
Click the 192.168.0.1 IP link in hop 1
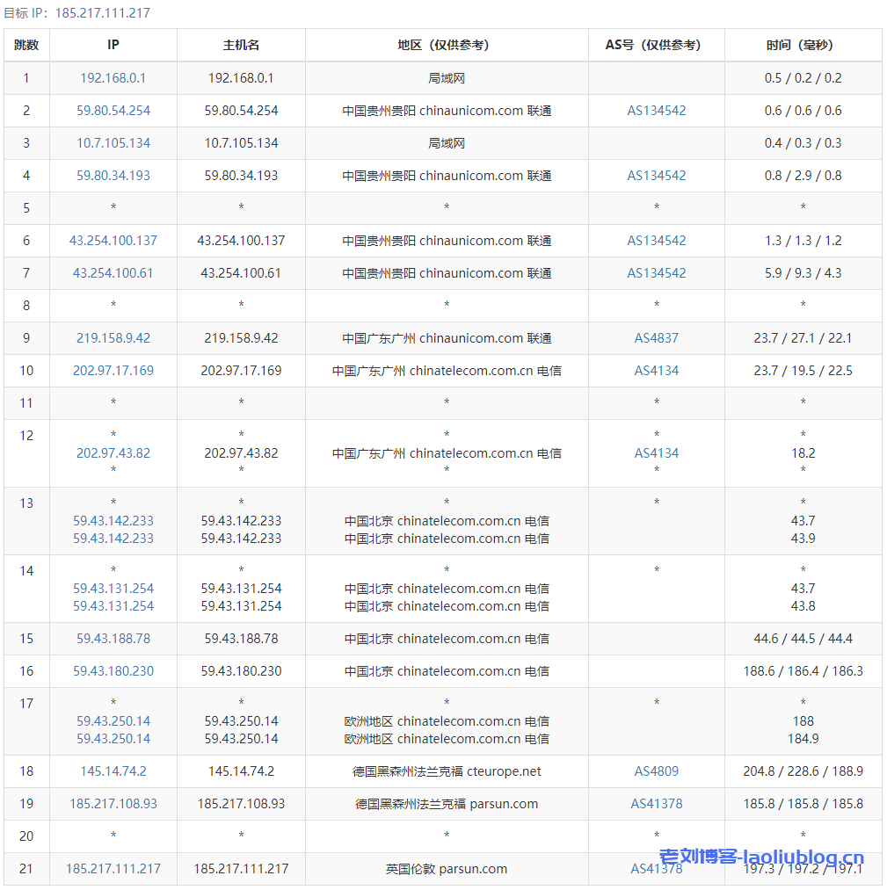point(113,78)
